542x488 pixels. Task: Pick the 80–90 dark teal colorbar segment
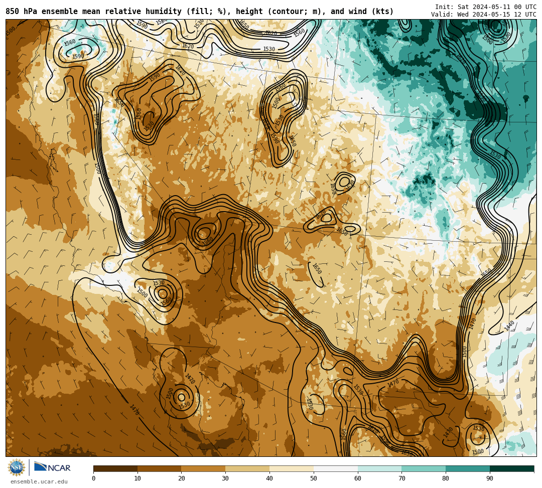(x=468, y=468)
